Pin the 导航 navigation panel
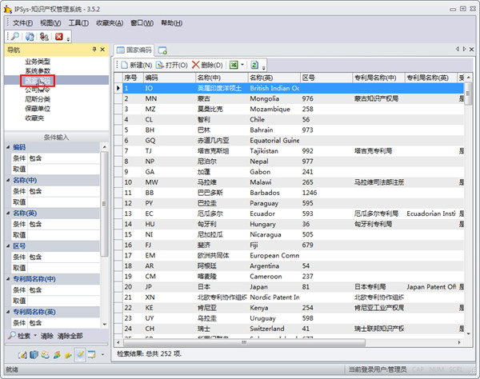 point(94,50)
